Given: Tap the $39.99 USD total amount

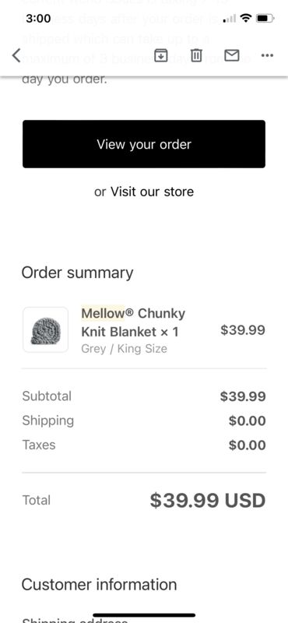Looking at the screenshot, I should (x=207, y=501).
